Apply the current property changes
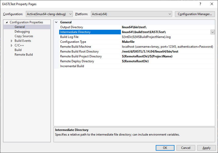Image resolution: width=218 pixels, height=153 pixels. pyautogui.click(x=206, y=148)
